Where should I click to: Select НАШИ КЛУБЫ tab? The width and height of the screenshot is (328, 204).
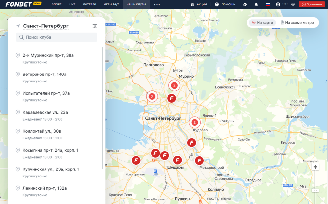point(136,4)
